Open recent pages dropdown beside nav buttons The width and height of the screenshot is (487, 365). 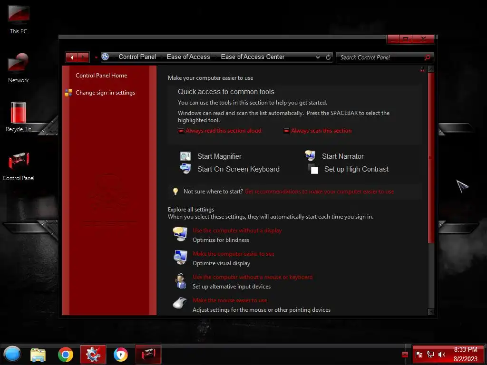[96, 58]
